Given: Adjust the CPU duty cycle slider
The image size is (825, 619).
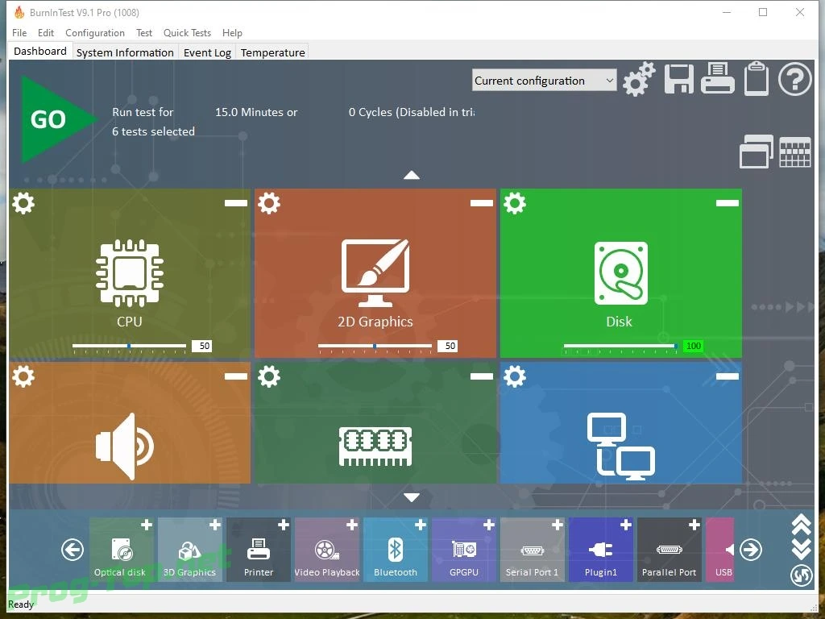Looking at the screenshot, I should (x=130, y=347).
